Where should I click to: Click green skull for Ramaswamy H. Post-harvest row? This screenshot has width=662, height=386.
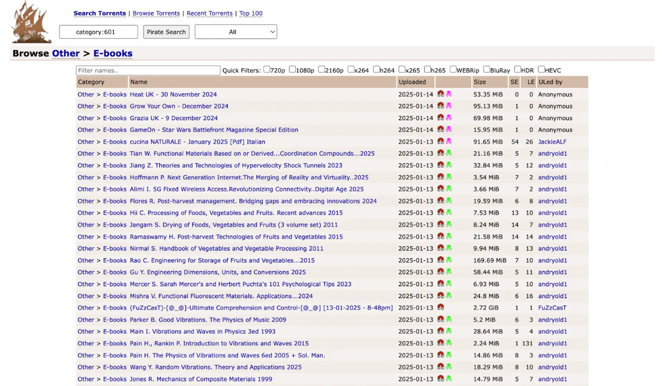448,236
